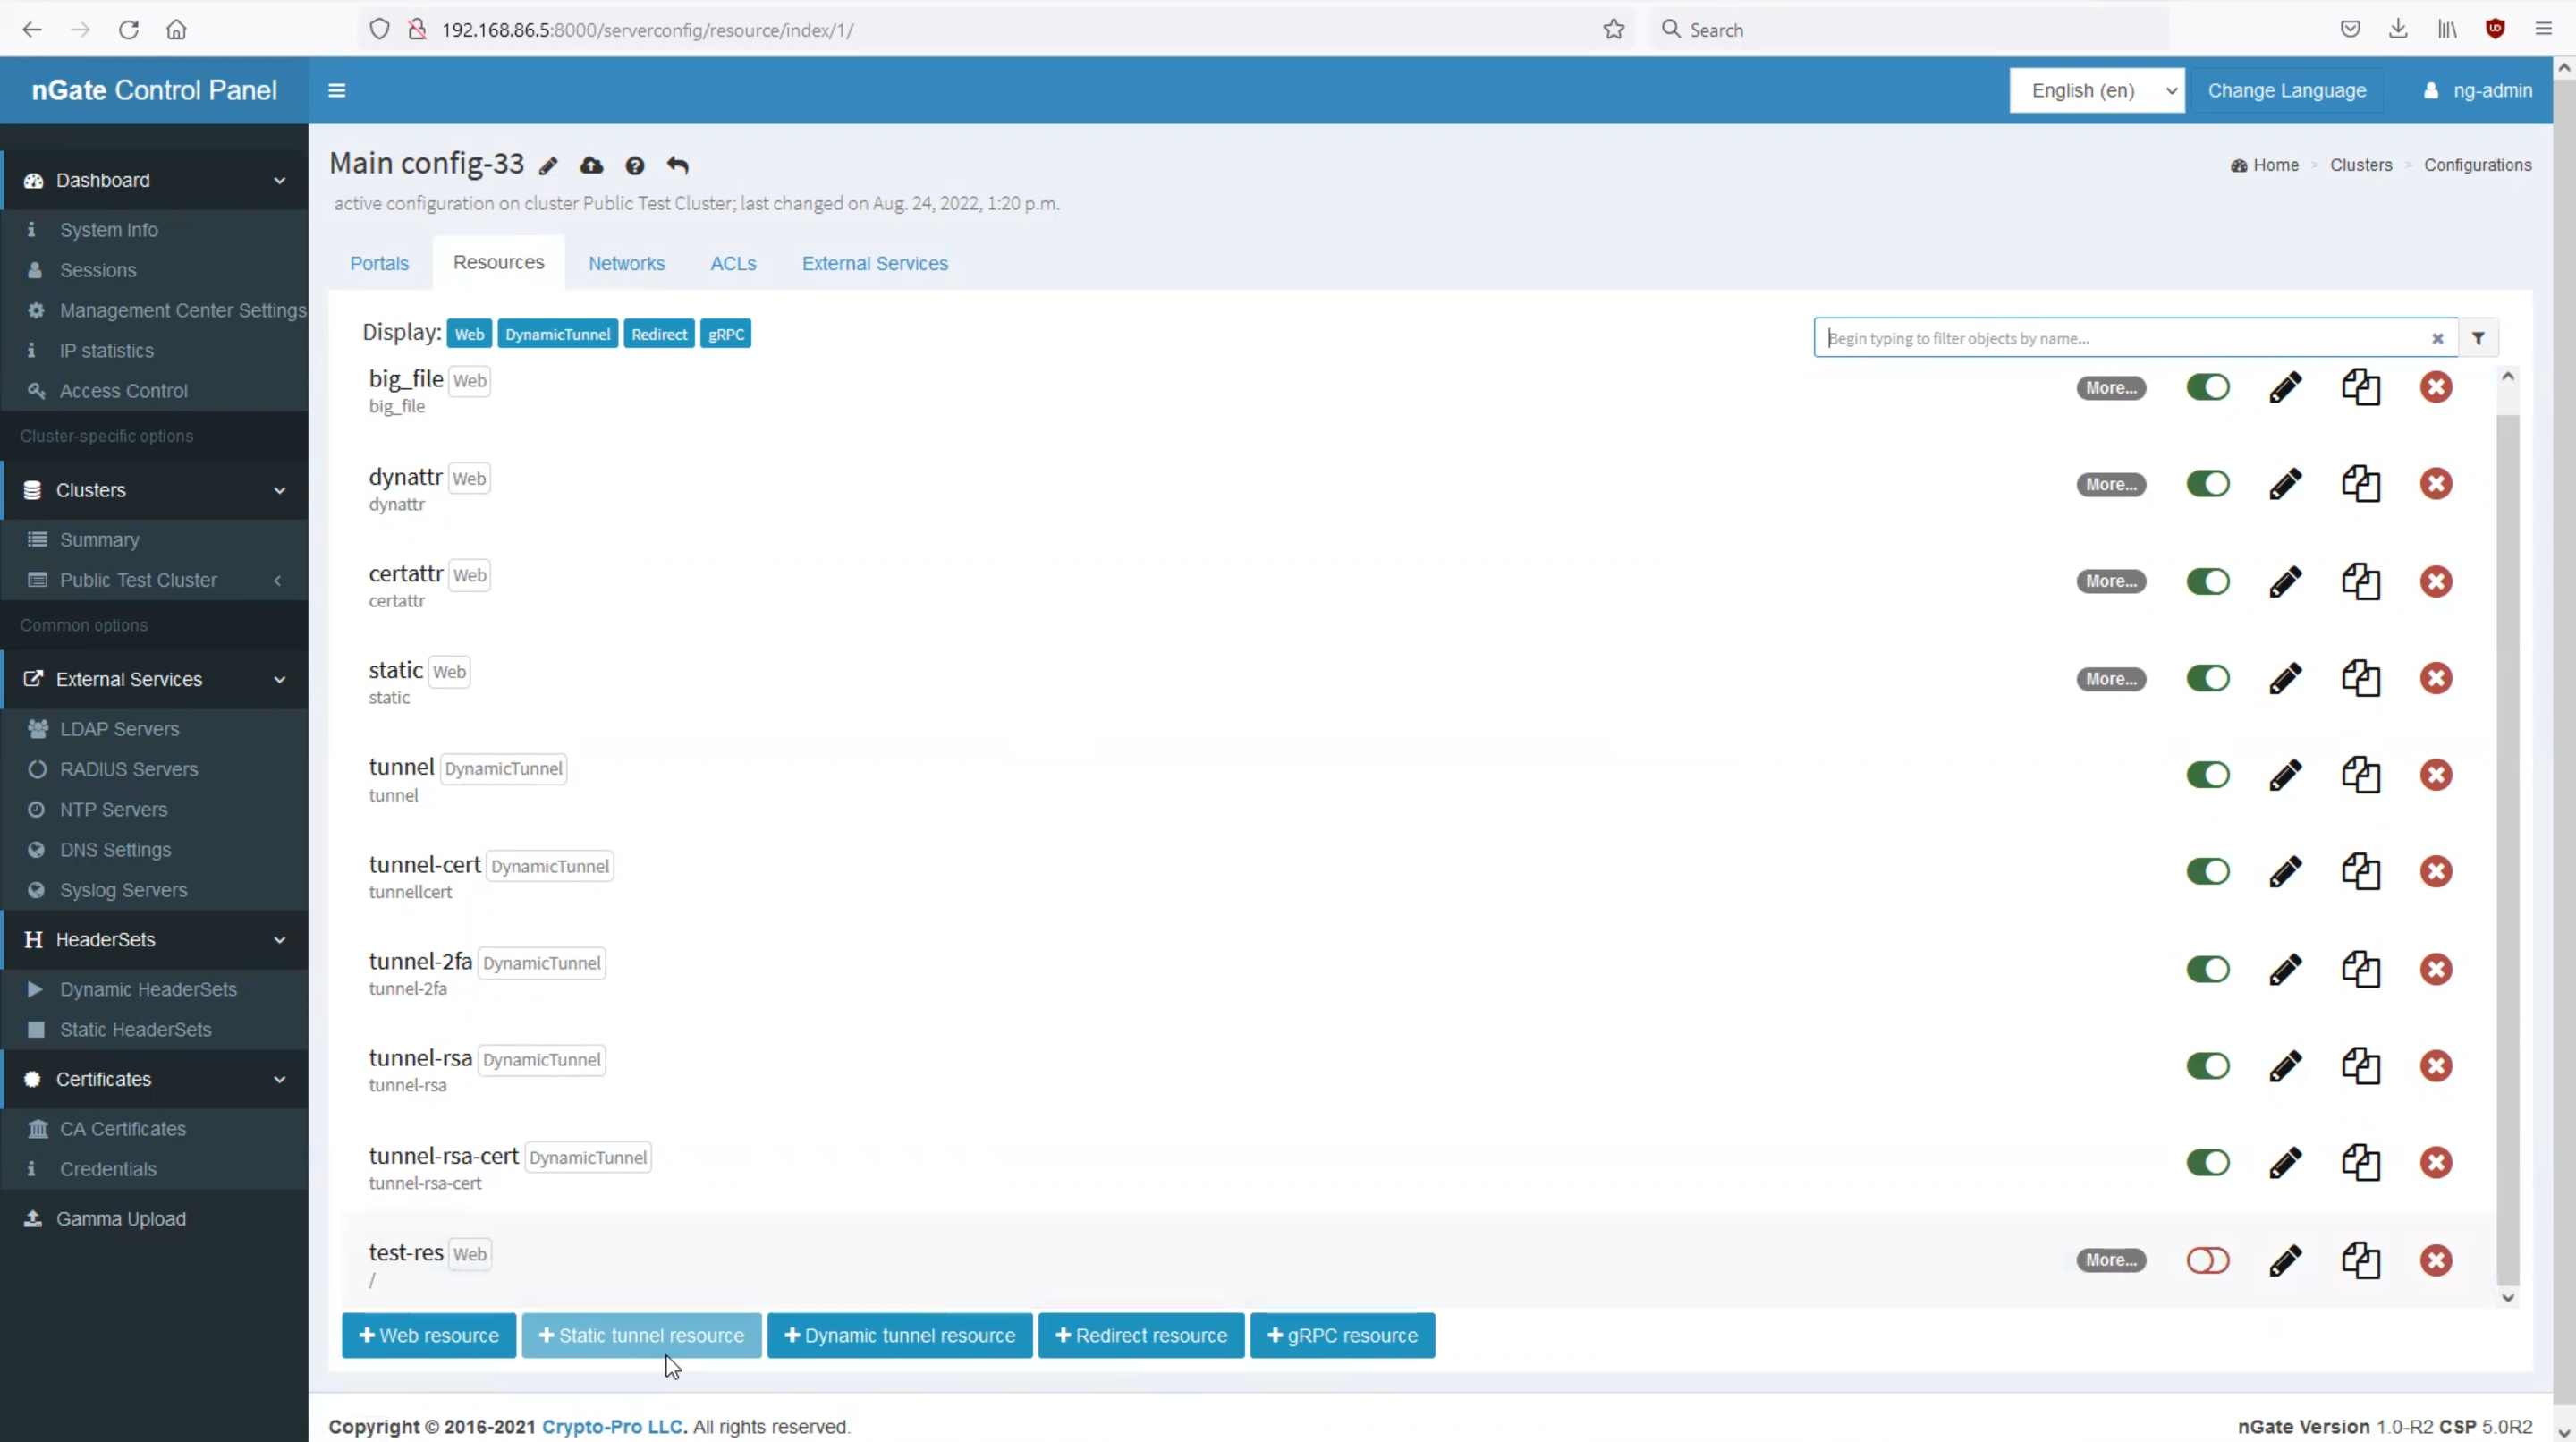This screenshot has height=1442, width=2576.
Task: Focus the filter objects by name field
Action: tap(2120, 339)
